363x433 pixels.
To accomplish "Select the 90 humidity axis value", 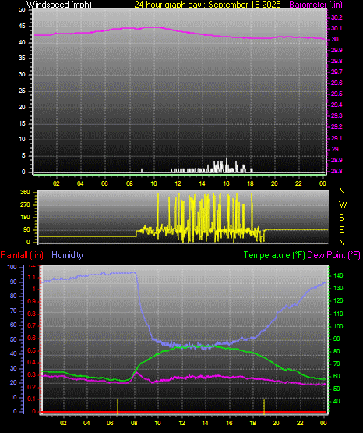I will pyautogui.click(x=13, y=282).
